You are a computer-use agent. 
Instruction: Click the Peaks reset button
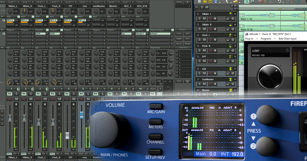(x=179, y=39)
